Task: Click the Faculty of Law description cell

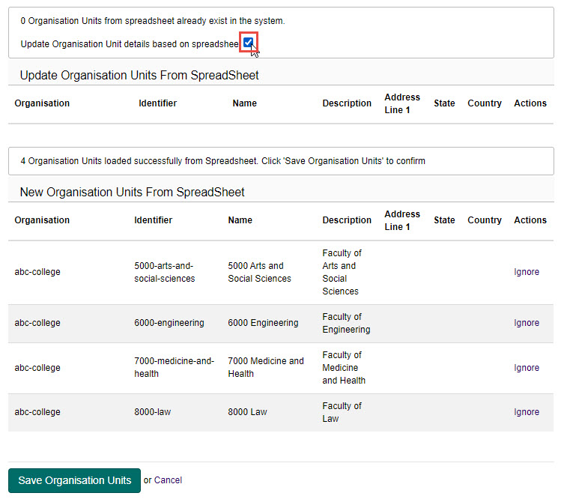Action: click(342, 412)
